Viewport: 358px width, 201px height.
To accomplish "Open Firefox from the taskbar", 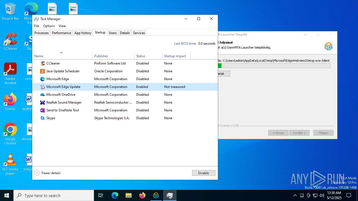I will click(x=142, y=195).
